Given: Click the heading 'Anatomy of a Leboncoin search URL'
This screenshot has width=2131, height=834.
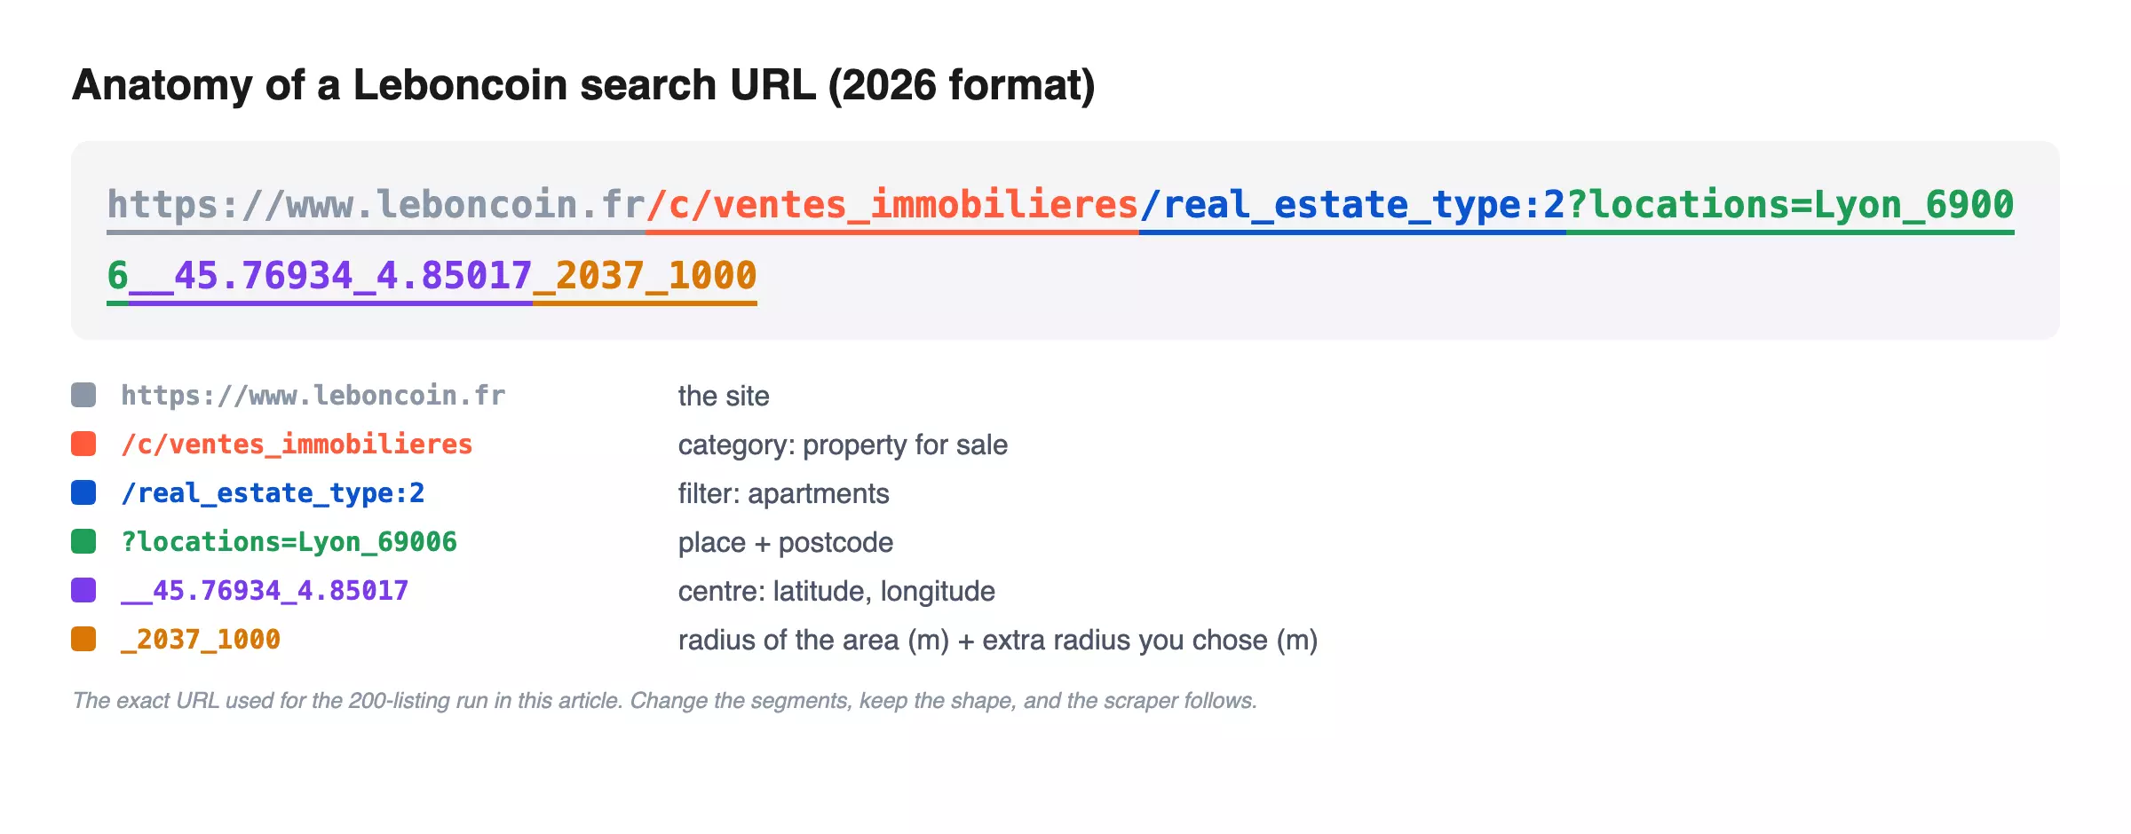Looking at the screenshot, I should 443,85.
